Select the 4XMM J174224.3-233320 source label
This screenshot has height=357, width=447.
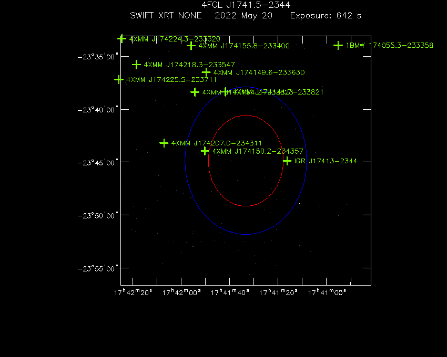pyautogui.click(x=175, y=39)
